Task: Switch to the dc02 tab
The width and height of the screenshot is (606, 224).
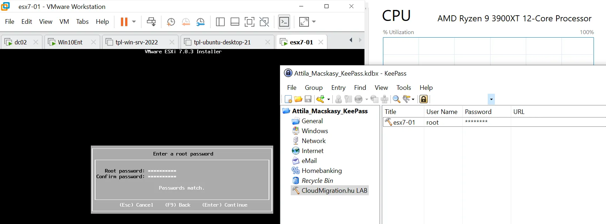Action: [21, 42]
